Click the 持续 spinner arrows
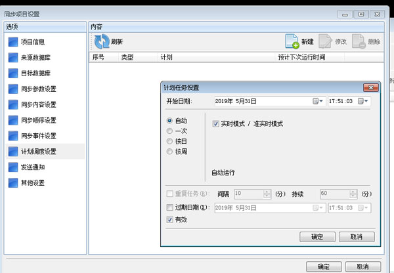This screenshot has height=273, width=394. point(353,194)
